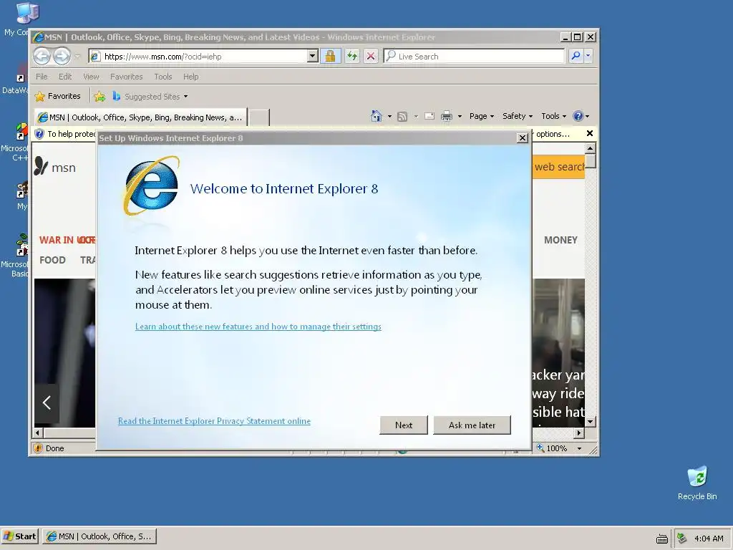Open the Tools menu in menu bar
This screenshot has width=733, height=550.
point(162,76)
